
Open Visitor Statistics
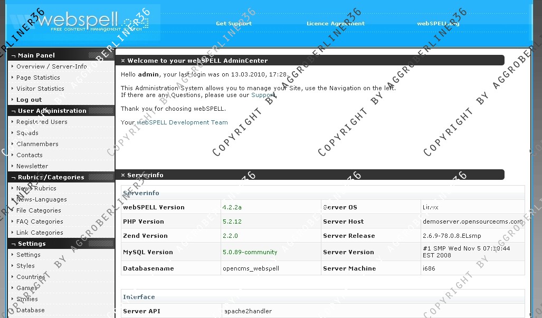point(40,89)
